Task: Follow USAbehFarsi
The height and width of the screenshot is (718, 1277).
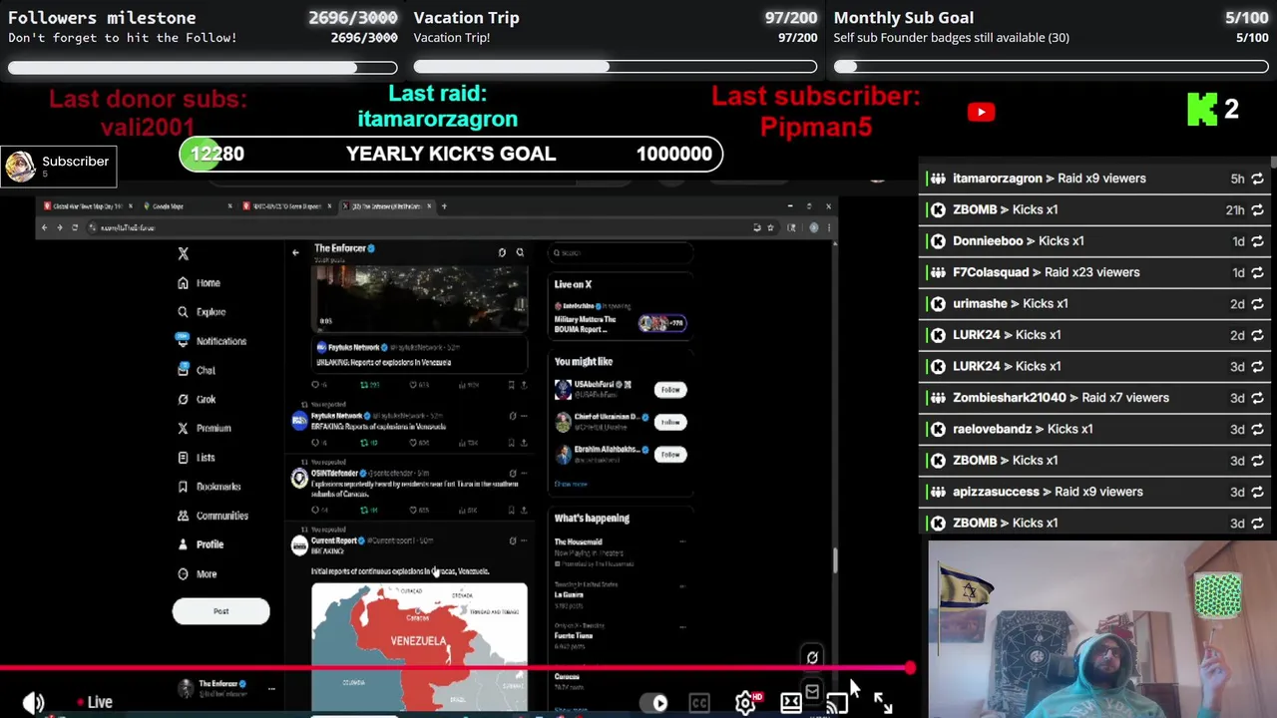Action: [670, 390]
